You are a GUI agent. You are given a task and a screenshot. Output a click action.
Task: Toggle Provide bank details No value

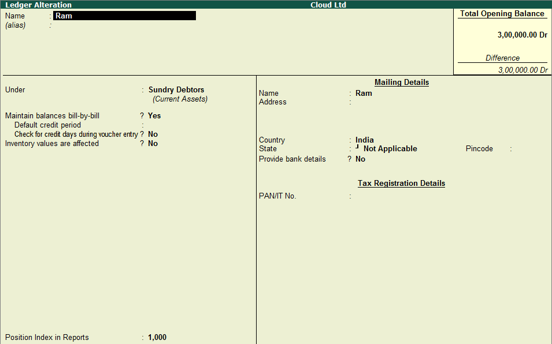point(360,159)
